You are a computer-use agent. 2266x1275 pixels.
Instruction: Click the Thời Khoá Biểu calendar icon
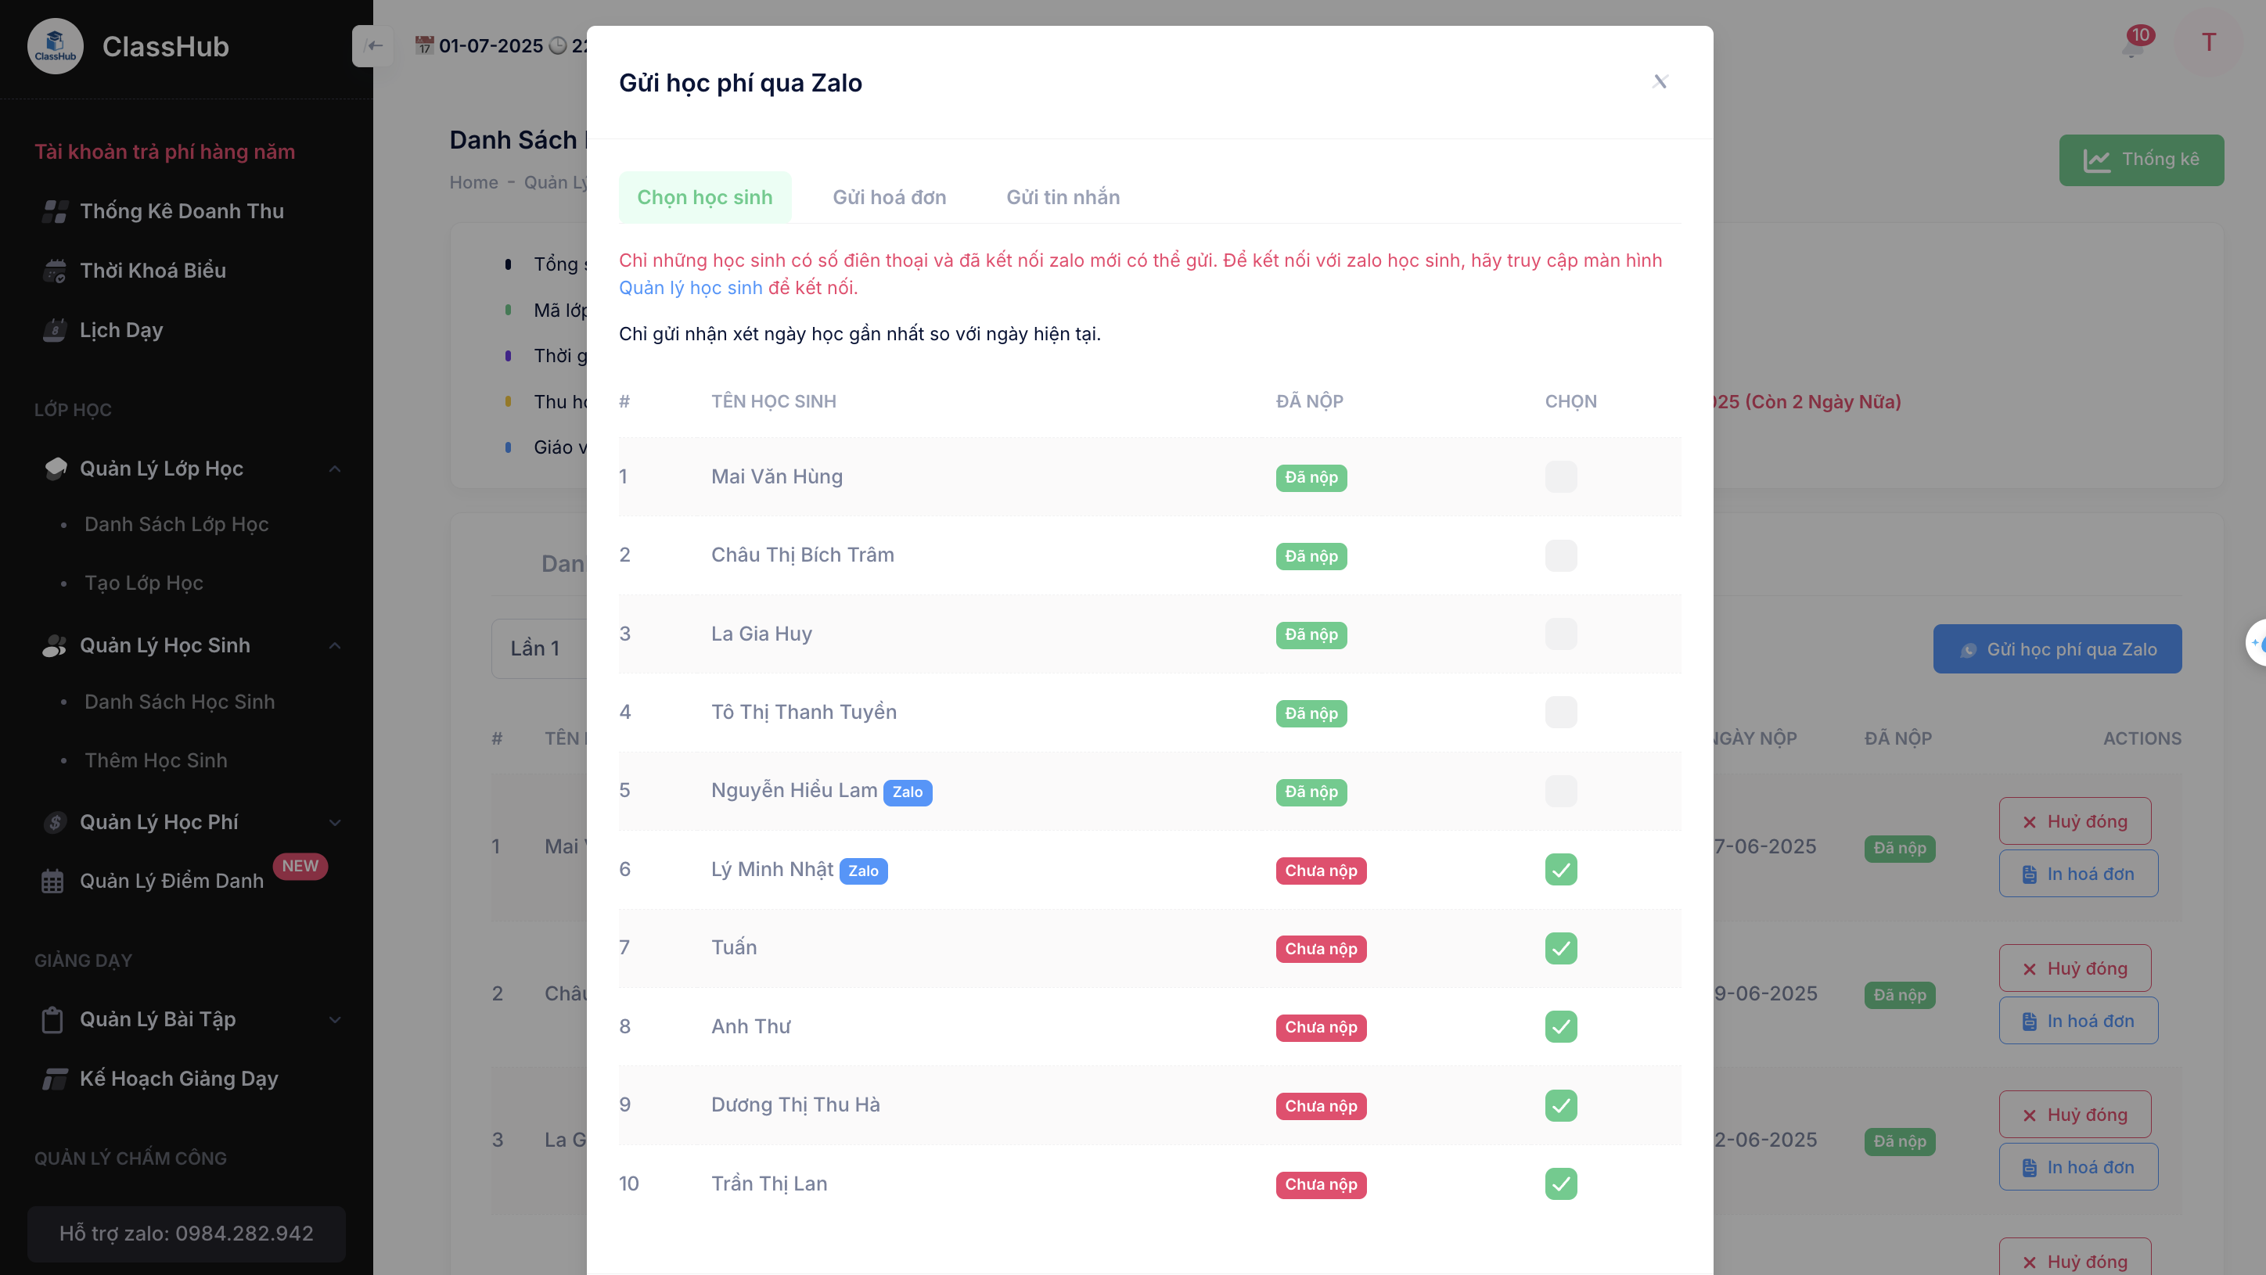tap(55, 271)
